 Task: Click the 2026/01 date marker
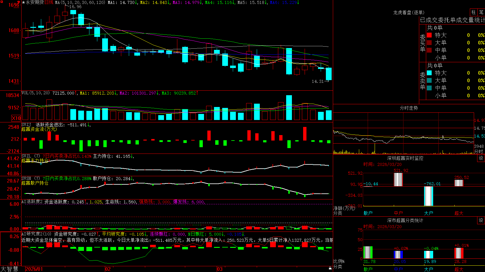coord(34,269)
